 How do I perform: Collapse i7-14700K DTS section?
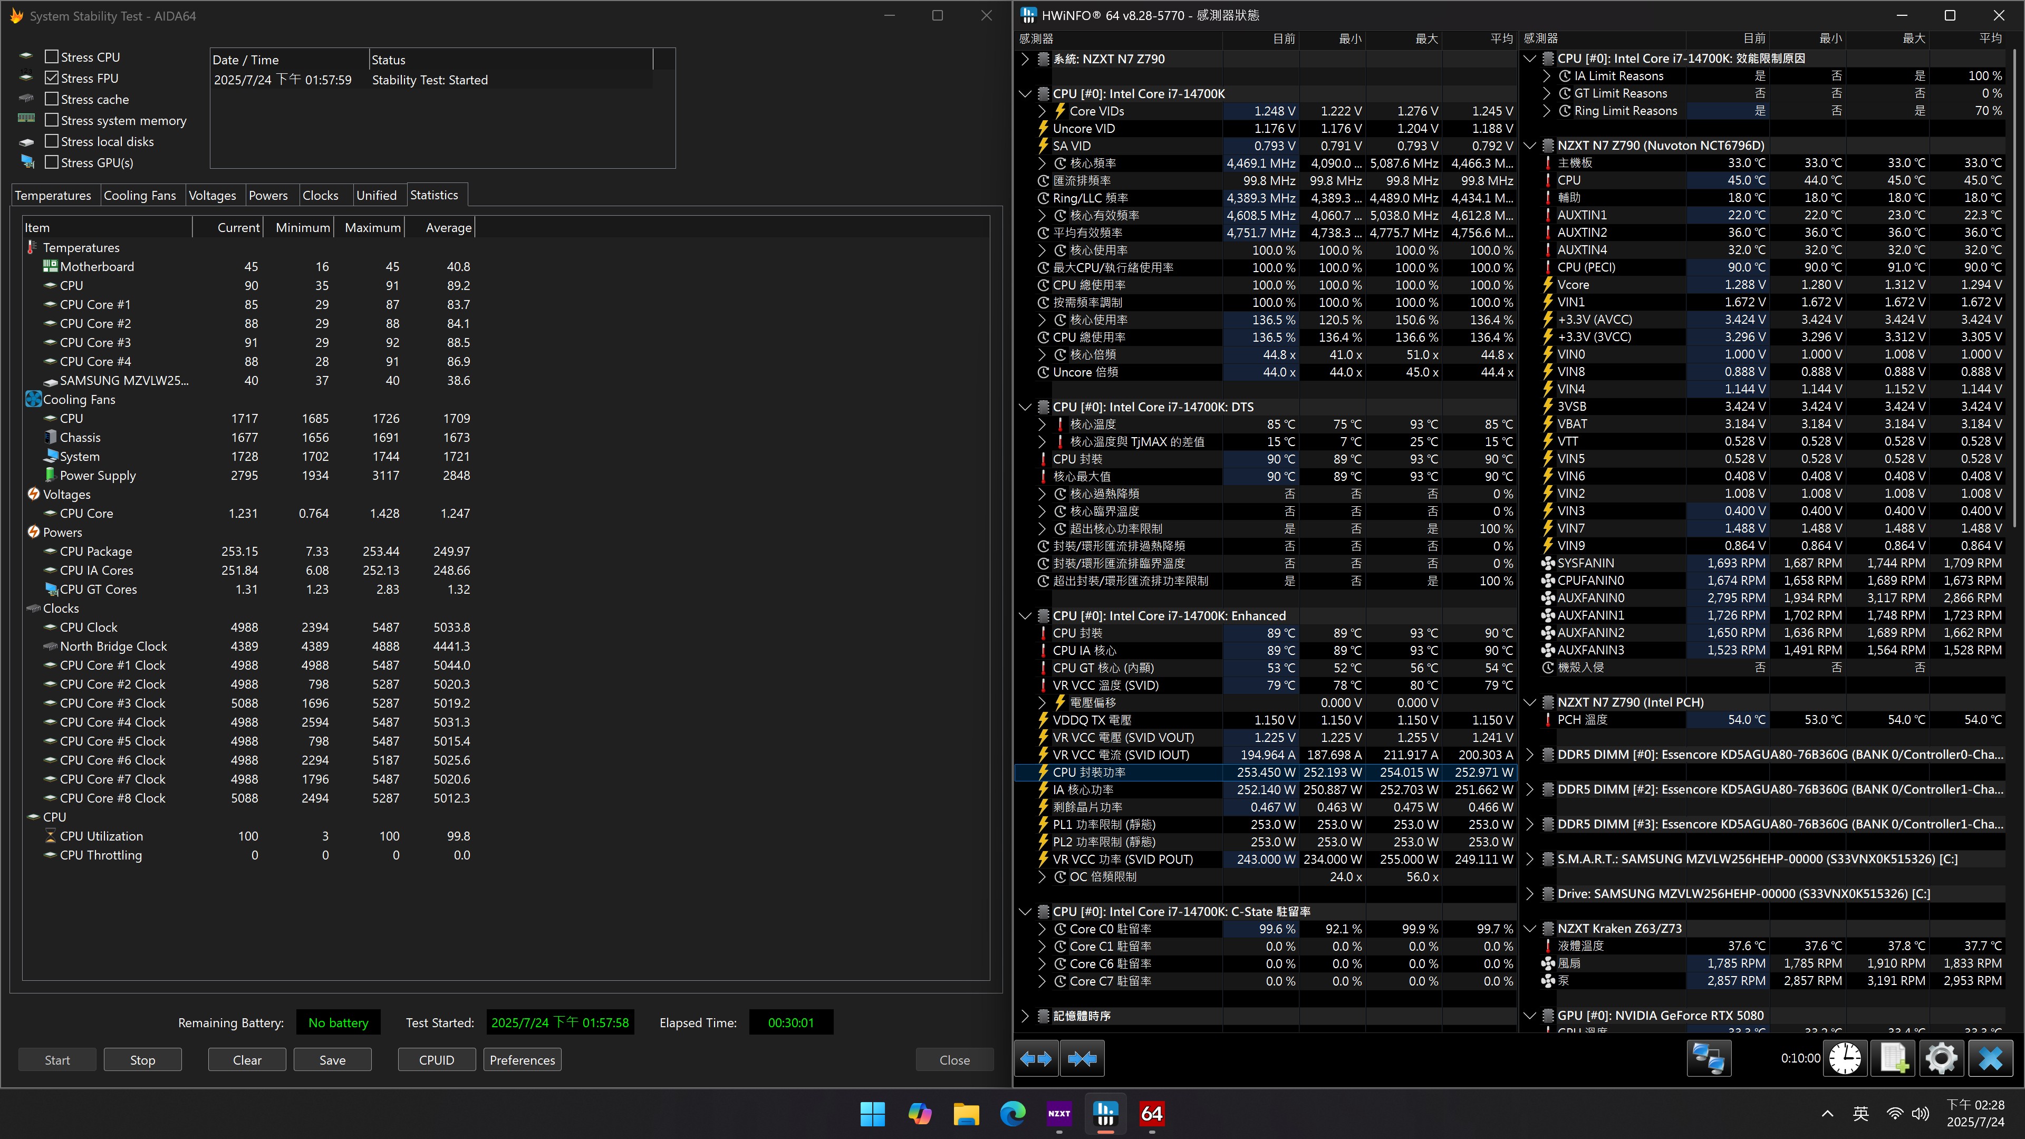1024,407
